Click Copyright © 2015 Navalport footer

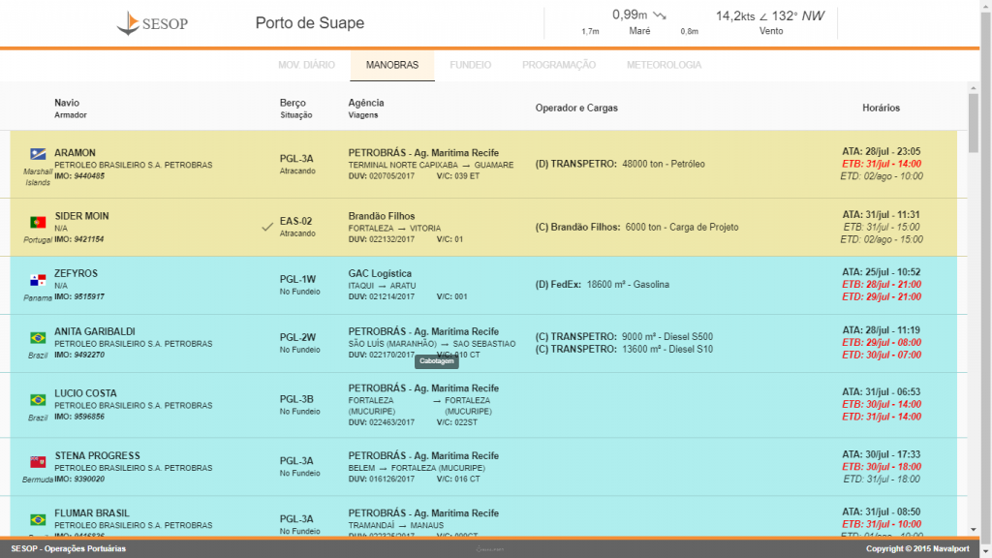point(917,548)
